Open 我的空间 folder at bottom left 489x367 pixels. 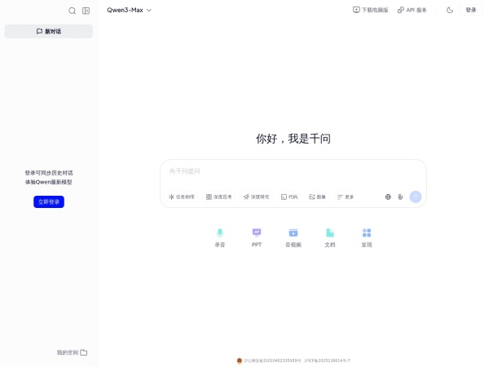[x=72, y=352]
